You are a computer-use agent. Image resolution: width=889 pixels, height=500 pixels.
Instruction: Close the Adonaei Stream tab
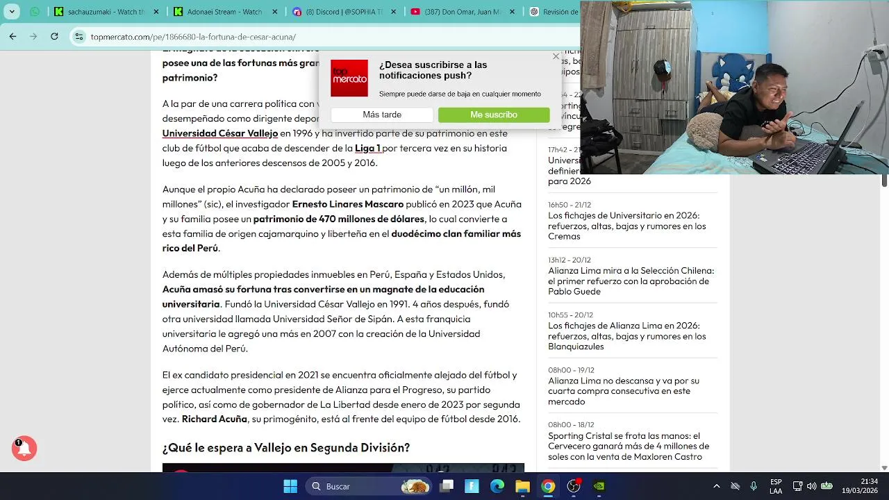click(275, 12)
